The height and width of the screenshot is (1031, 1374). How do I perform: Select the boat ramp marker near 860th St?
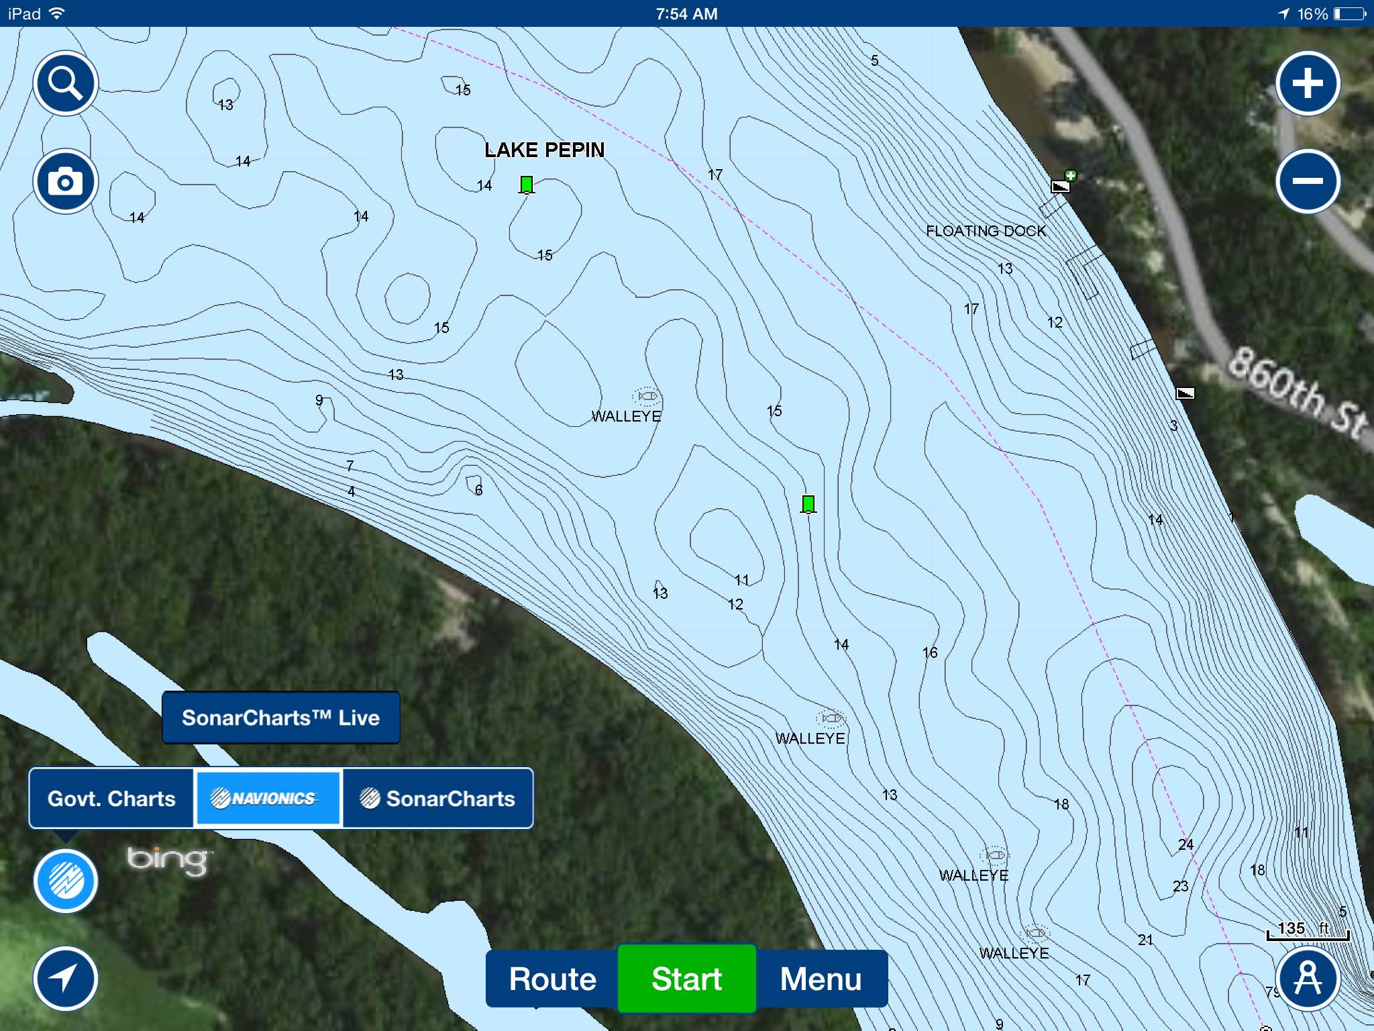click(1185, 393)
